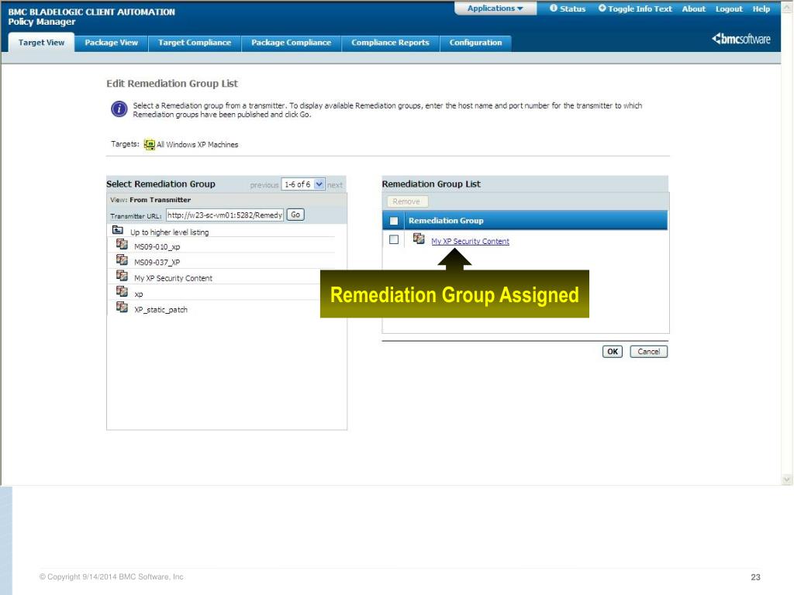
Task: Click the Status link in top bar
Action: point(573,9)
